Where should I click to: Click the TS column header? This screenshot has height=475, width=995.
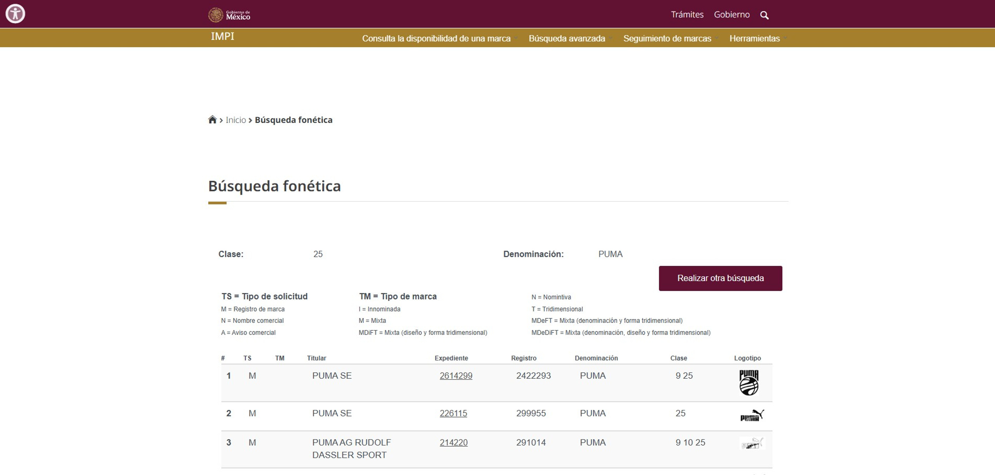coord(247,358)
